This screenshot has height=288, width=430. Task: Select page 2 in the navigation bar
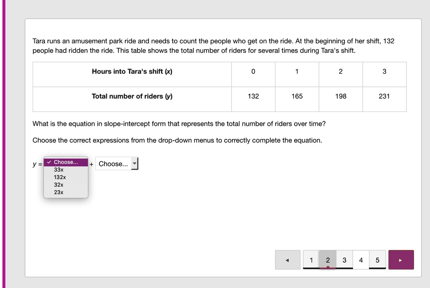328,260
